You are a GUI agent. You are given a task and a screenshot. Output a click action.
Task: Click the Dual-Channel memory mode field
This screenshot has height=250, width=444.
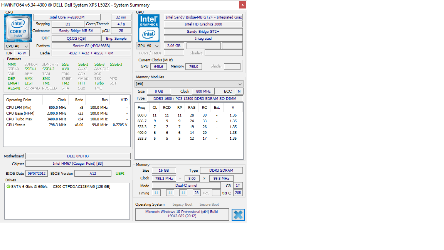(186, 186)
